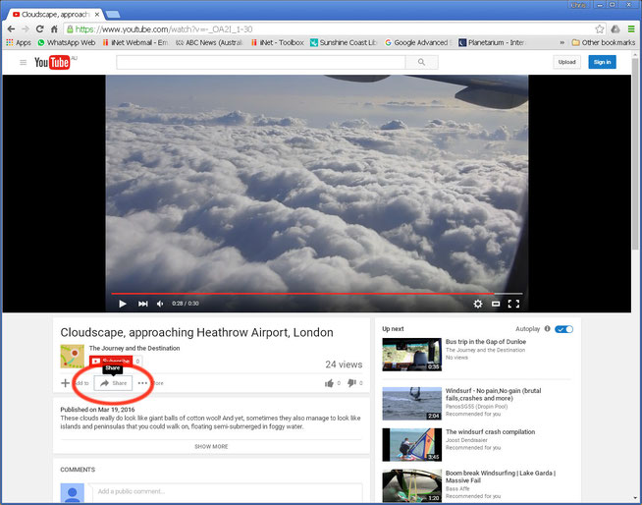Click the browser Back arrow

[x=11, y=29]
